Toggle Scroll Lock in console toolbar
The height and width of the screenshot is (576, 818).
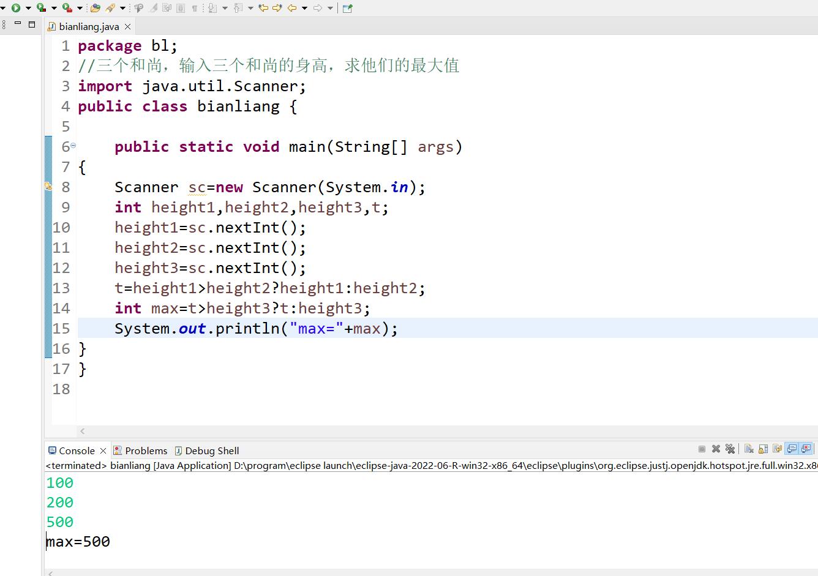coord(763,449)
